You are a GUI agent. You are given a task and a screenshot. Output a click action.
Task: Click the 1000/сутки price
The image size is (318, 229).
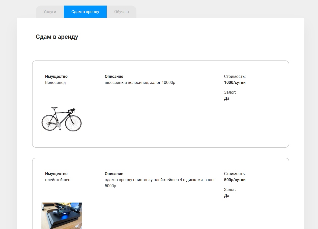[235, 82]
